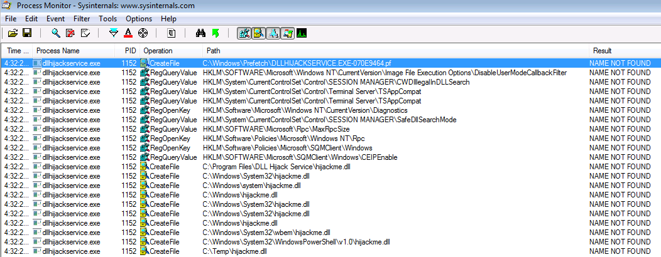Open the Filter funnel icon
Screen dimensions: 661x257
114,33
